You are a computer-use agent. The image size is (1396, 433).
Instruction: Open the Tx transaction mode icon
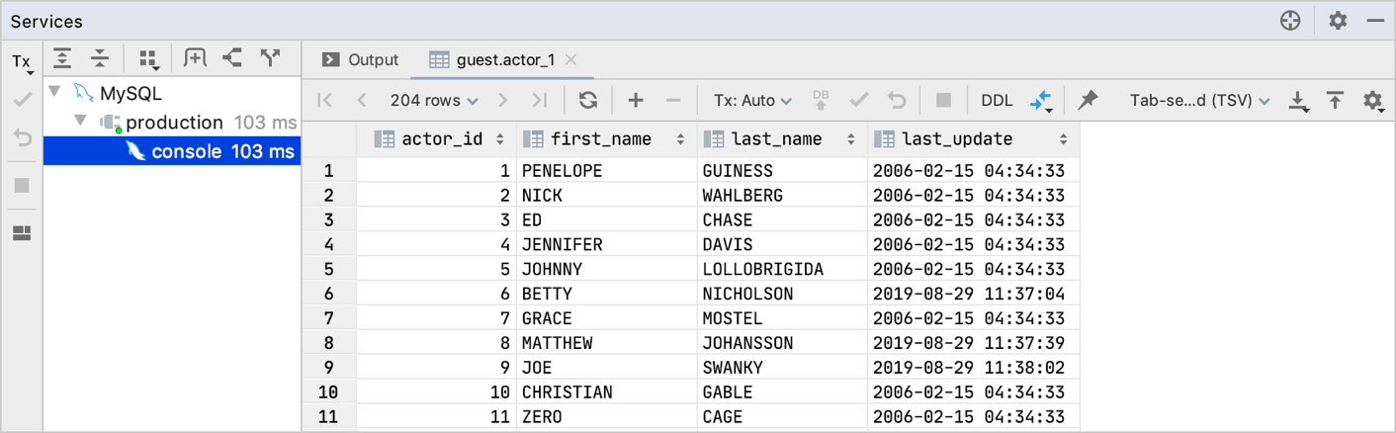click(22, 62)
